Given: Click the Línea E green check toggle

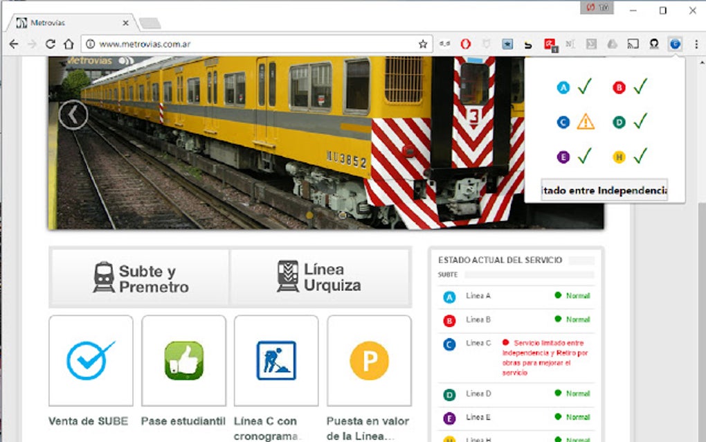Looking at the screenshot, I should 583,157.
